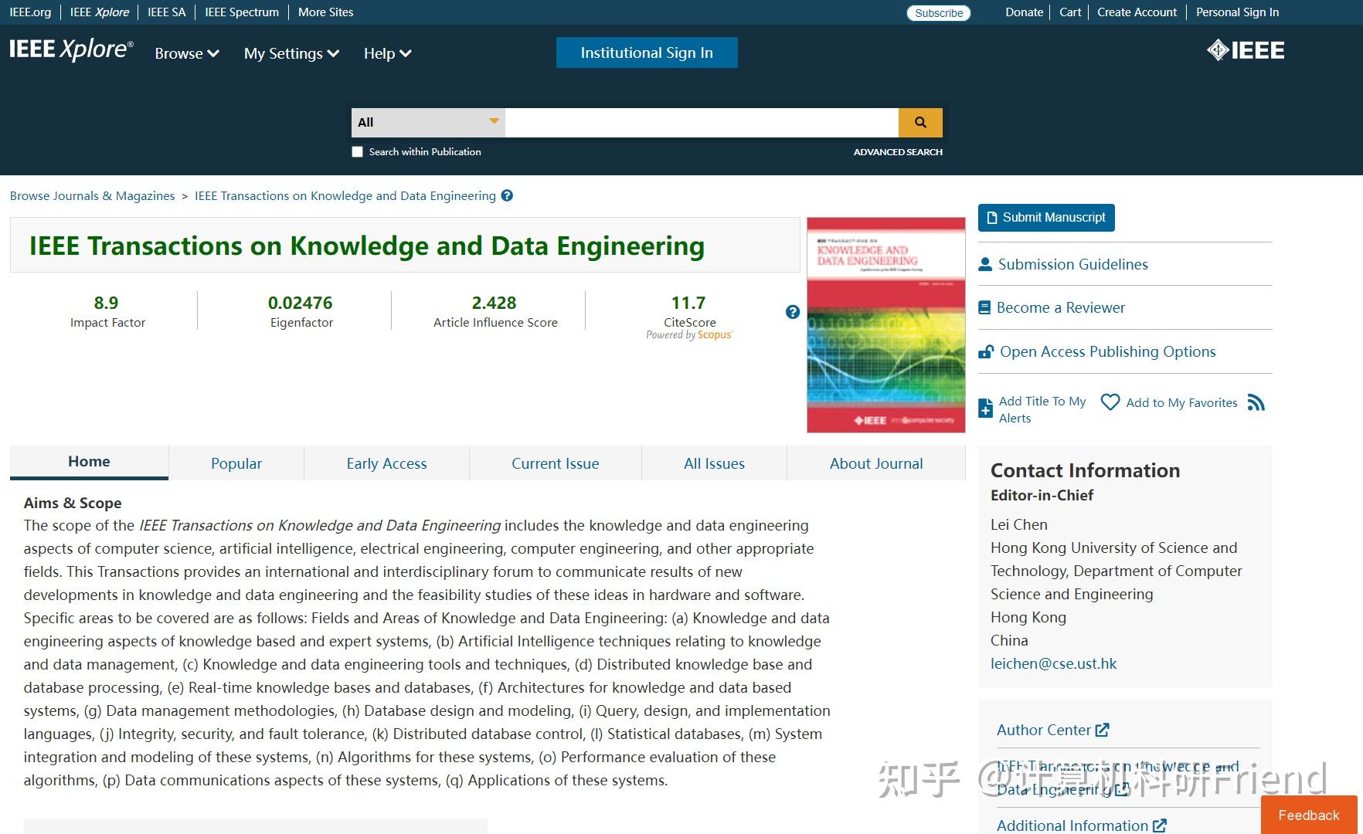Open the Current Issue tab
Screen dimensions: 1363x834
[x=555, y=463]
